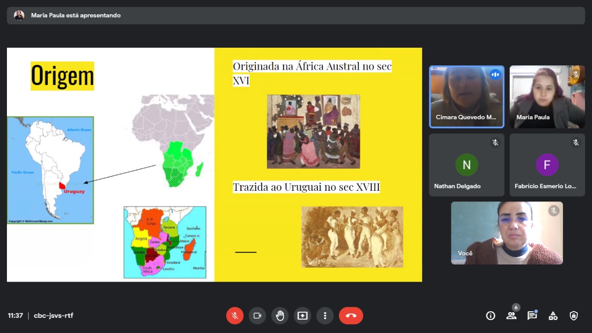Image resolution: width=592 pixels, height=333 pixels.
Task: Open the activities panel icon
Action: [x=553, y=316]
